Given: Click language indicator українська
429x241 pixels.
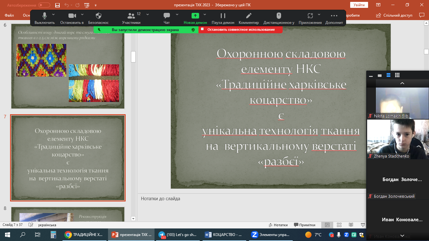Looking at the screenshot, I should (47, 225).
